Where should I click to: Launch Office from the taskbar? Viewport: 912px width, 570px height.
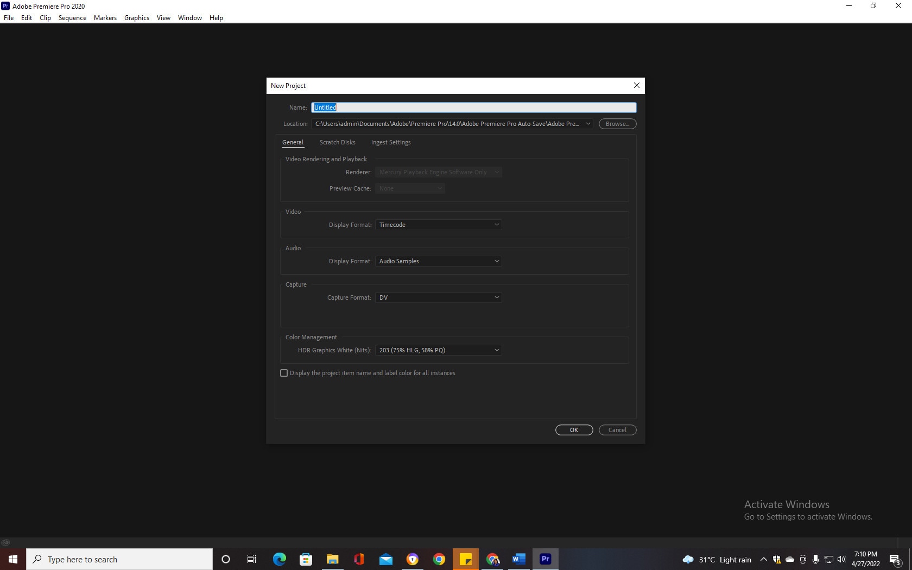pyautogui.click(x=359, y=559)
